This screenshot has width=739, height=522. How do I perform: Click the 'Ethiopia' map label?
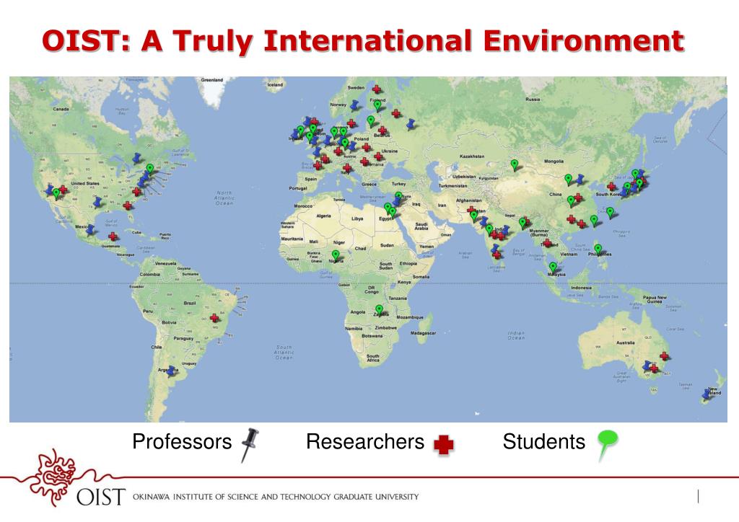pos(408,264)
